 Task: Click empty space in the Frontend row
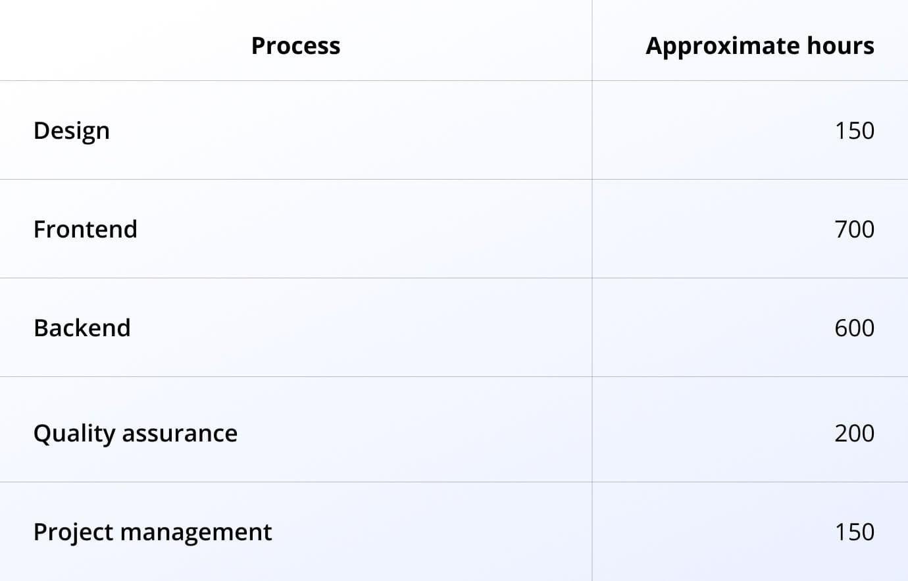point(362,229)
